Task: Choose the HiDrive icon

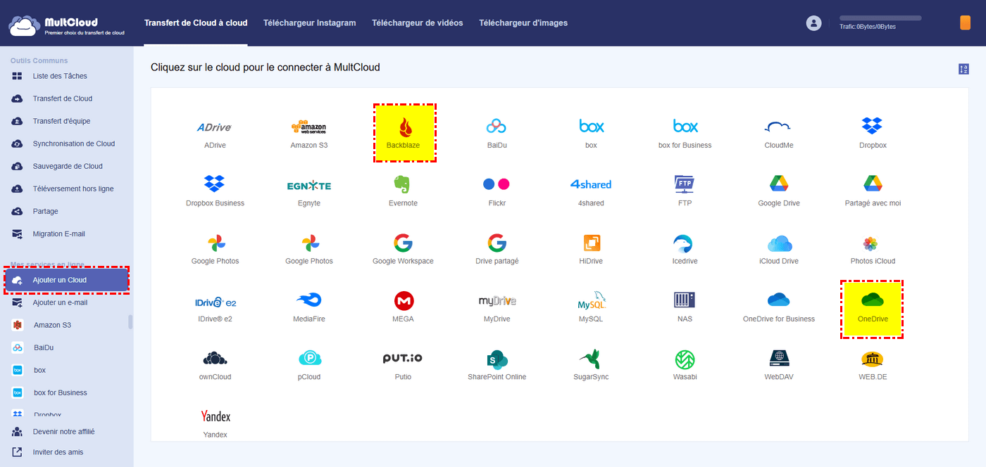Action: (591, 243)
